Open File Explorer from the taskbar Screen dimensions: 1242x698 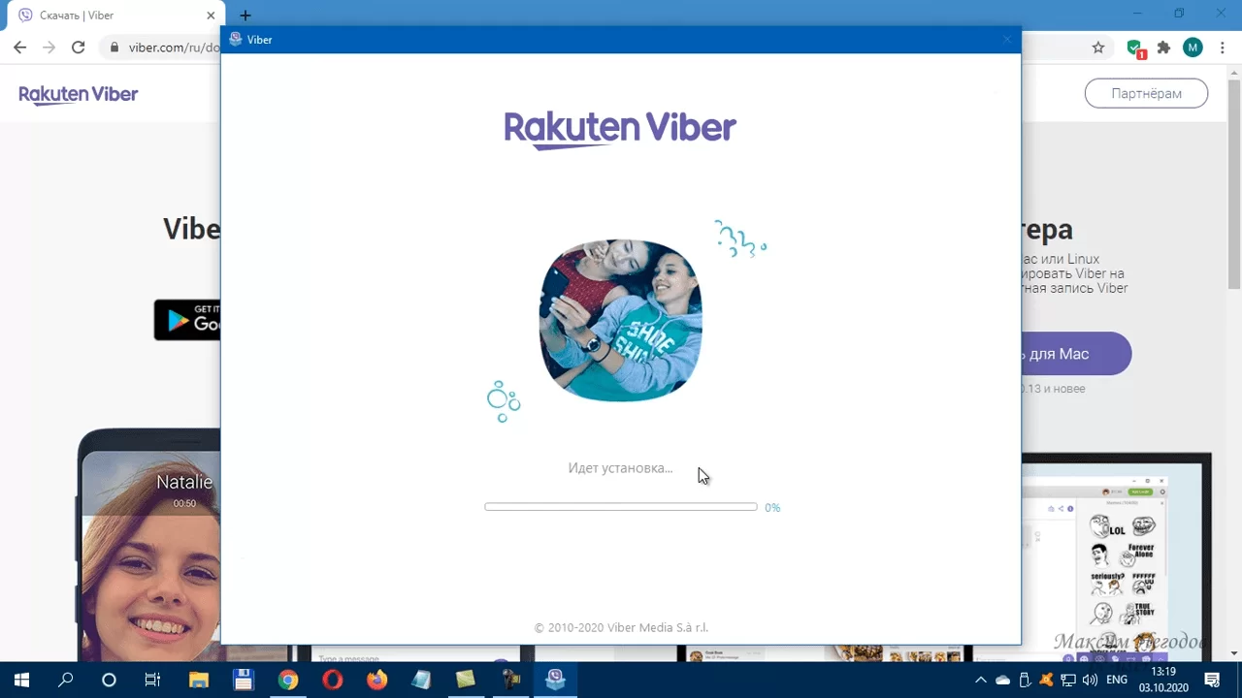[199, 680]
